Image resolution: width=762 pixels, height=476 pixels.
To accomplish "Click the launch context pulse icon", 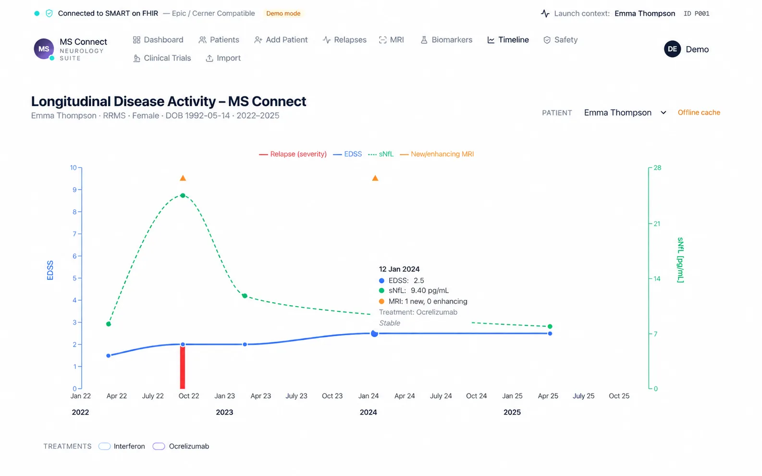I will 545,13.
